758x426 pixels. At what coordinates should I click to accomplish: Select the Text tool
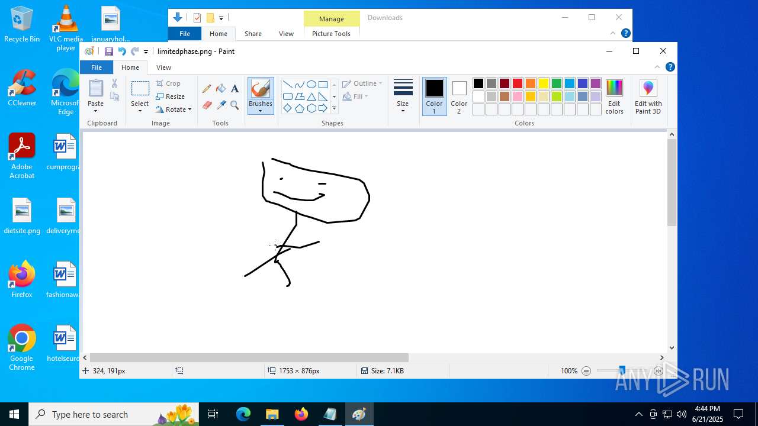coord(235,89)
